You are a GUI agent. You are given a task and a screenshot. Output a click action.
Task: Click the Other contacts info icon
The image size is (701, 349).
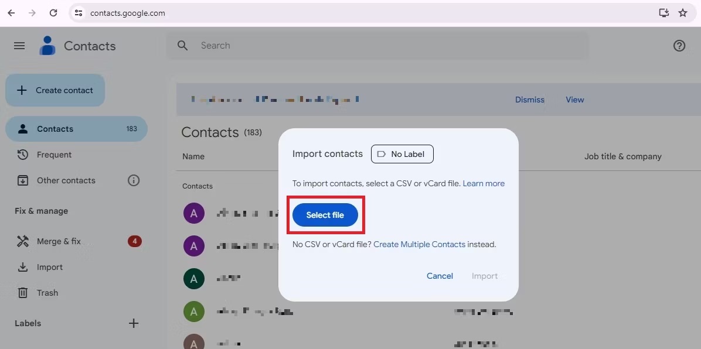134,180
